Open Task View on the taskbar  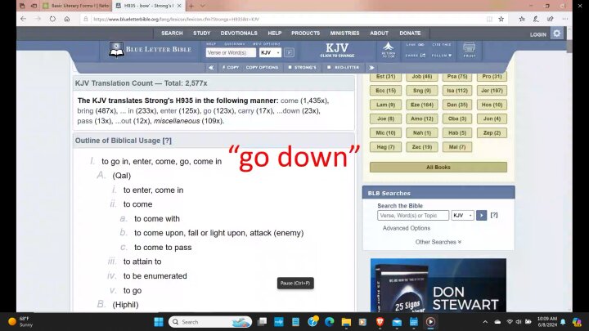tap(262, 322)
